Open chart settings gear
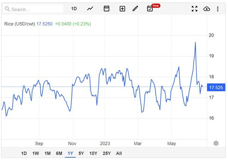 click(216, 143)
